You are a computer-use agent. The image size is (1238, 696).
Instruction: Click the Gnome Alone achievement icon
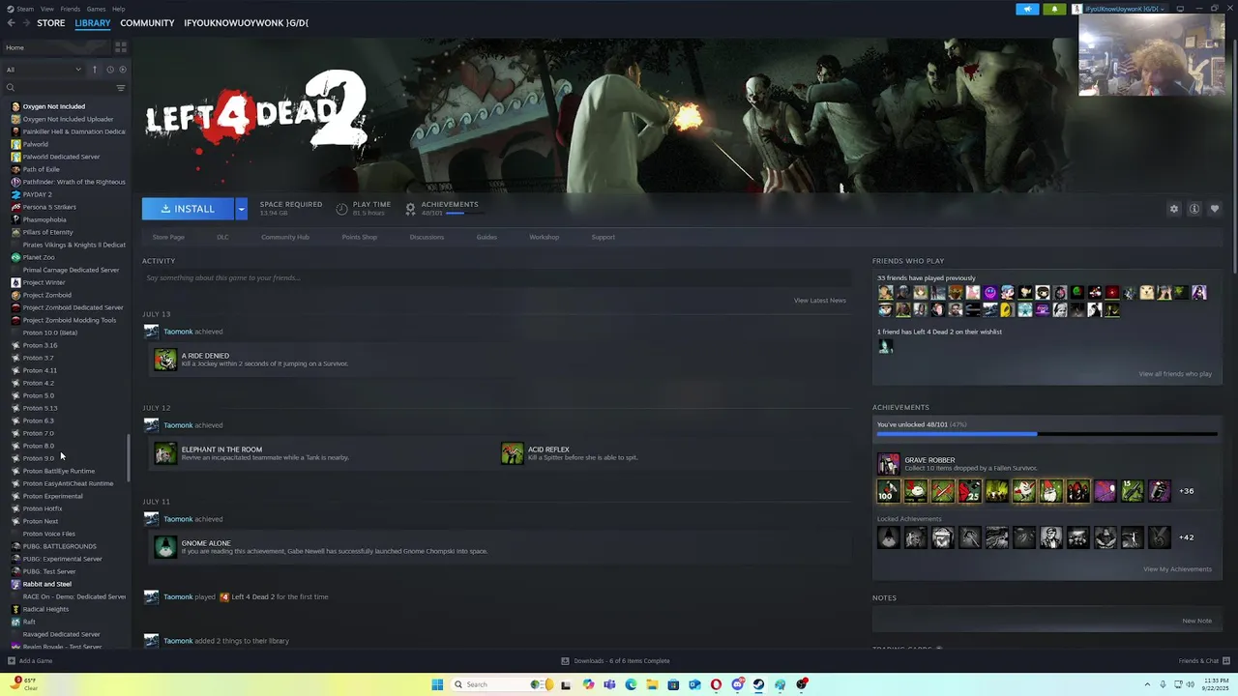click(165, 547)
